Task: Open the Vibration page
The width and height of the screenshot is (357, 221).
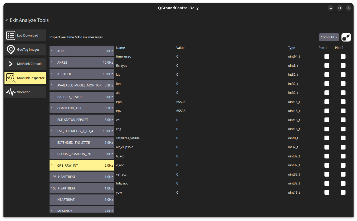Action: pyautogui.click(x=25, y=92)
